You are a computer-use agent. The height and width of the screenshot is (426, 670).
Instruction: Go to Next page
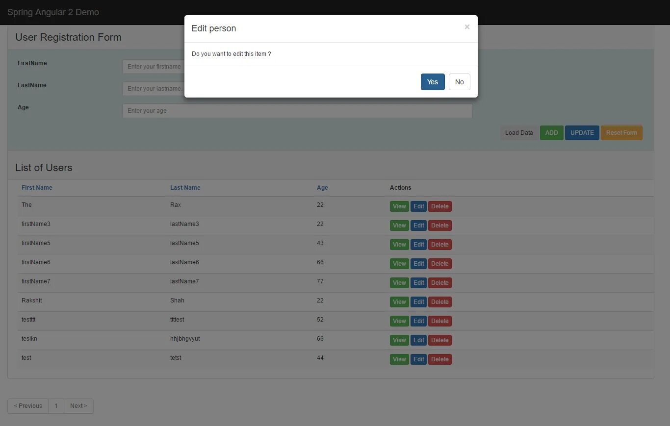click(x=78, y=406)
